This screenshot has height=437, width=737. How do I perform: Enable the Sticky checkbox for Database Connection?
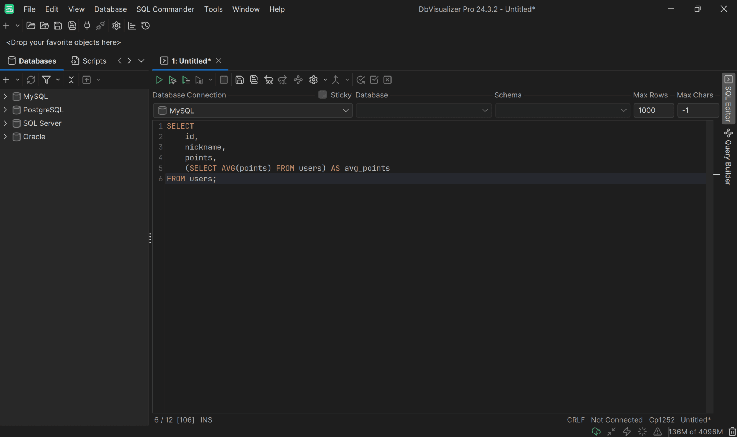[x=322, y=95]
